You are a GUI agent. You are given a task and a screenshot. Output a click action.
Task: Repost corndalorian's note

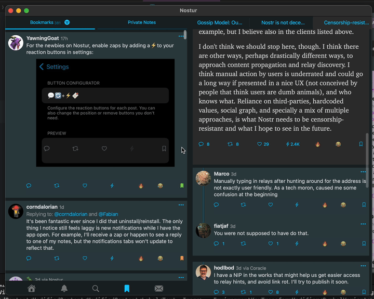point(57,258)
